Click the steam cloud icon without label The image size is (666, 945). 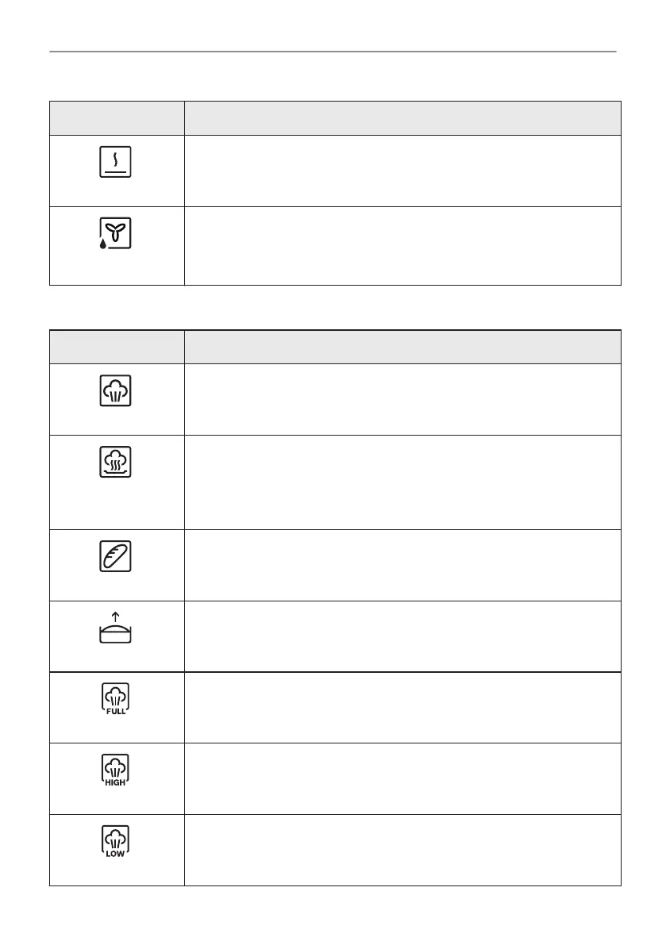(x=115, y=390)
